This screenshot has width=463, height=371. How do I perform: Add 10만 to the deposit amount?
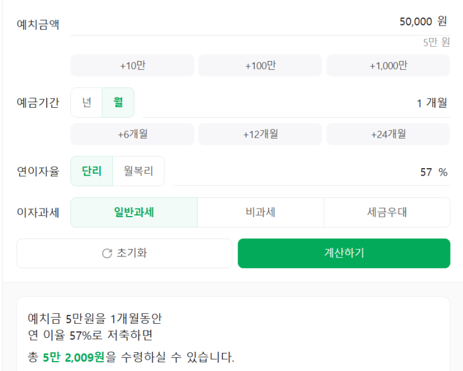[x=132, y=65]
